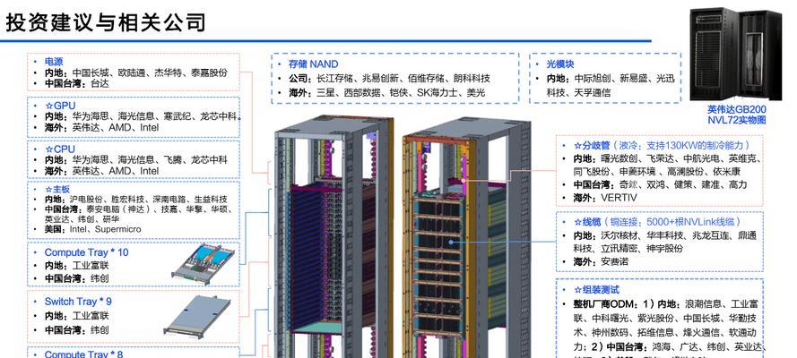Click 海外：英伟达、AMD、Intel under the GPU heading
The image size is (797, 358).
(101, 127)
